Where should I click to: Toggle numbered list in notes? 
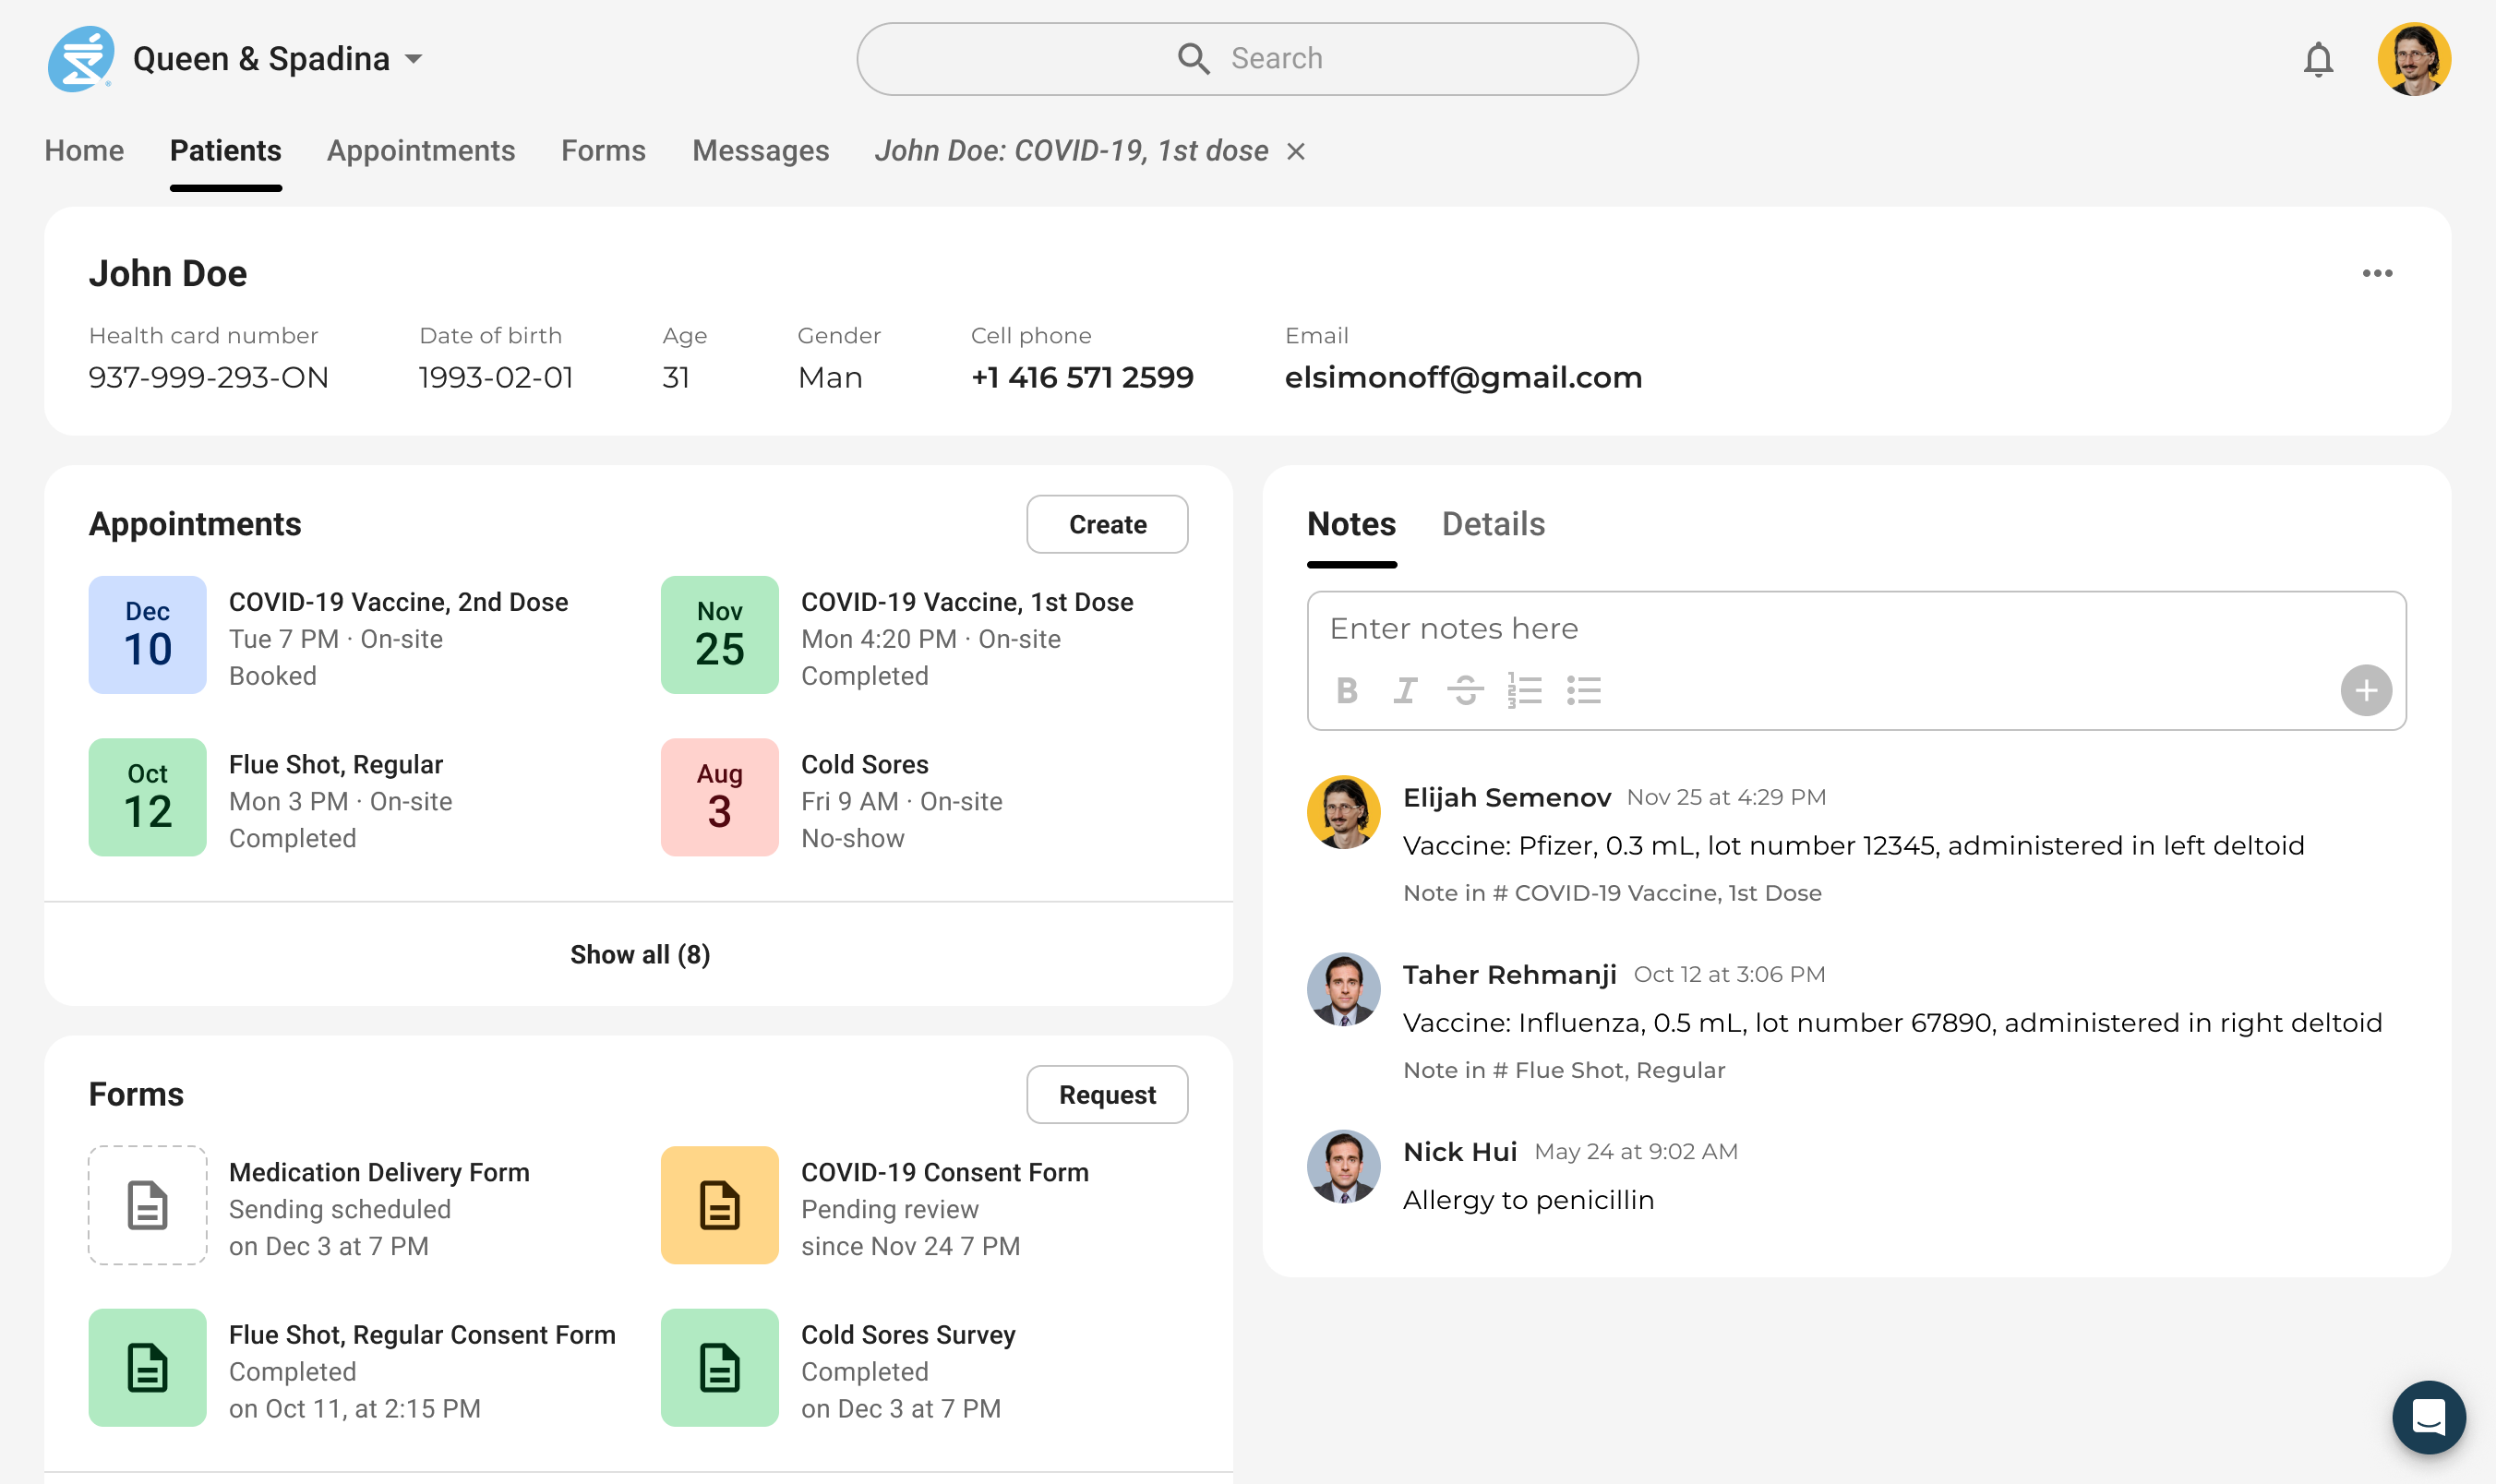[x=1524, y=690]
